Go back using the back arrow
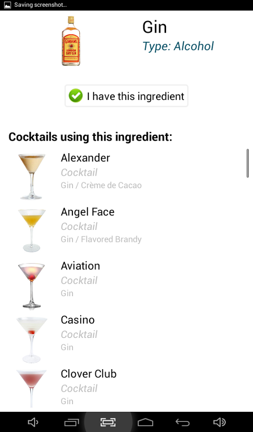Screen dimensions: 253x432 pyautogui.click(x=182, y=422)
